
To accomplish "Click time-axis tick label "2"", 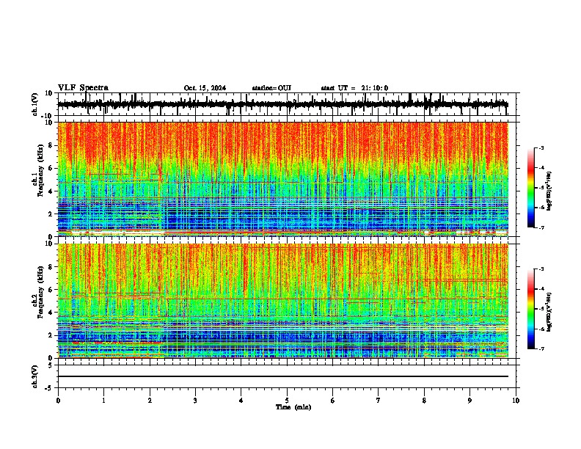I will coord(150,401).
